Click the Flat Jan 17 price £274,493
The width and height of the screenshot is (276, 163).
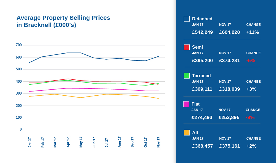tap(202, 117)
